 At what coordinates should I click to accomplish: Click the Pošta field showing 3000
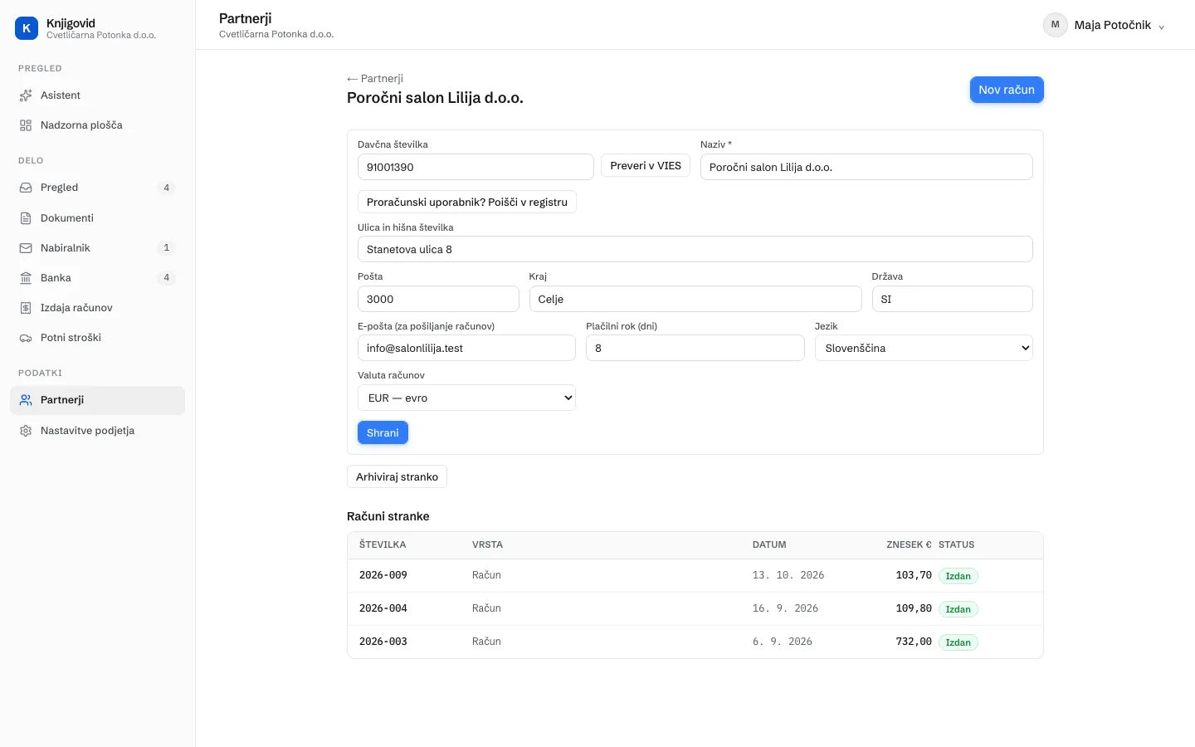(x=438, y=299)
